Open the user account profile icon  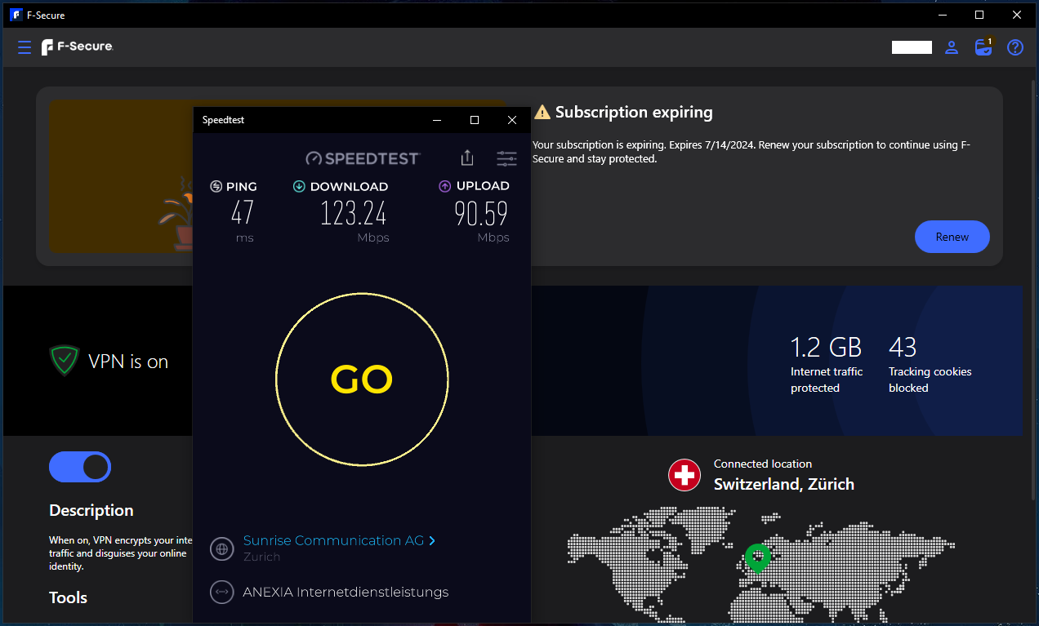952,47
